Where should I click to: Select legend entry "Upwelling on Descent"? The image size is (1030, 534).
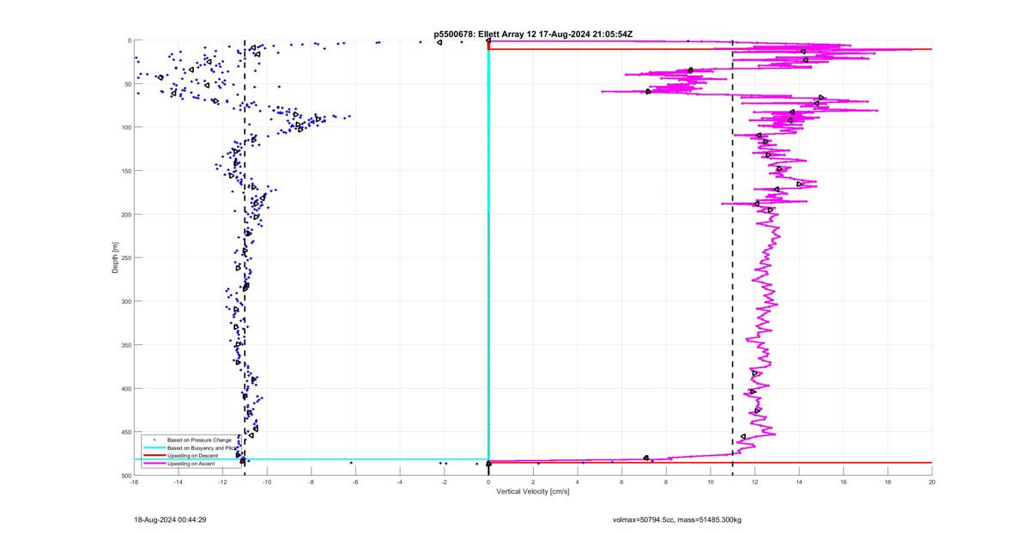coord(193,455)
